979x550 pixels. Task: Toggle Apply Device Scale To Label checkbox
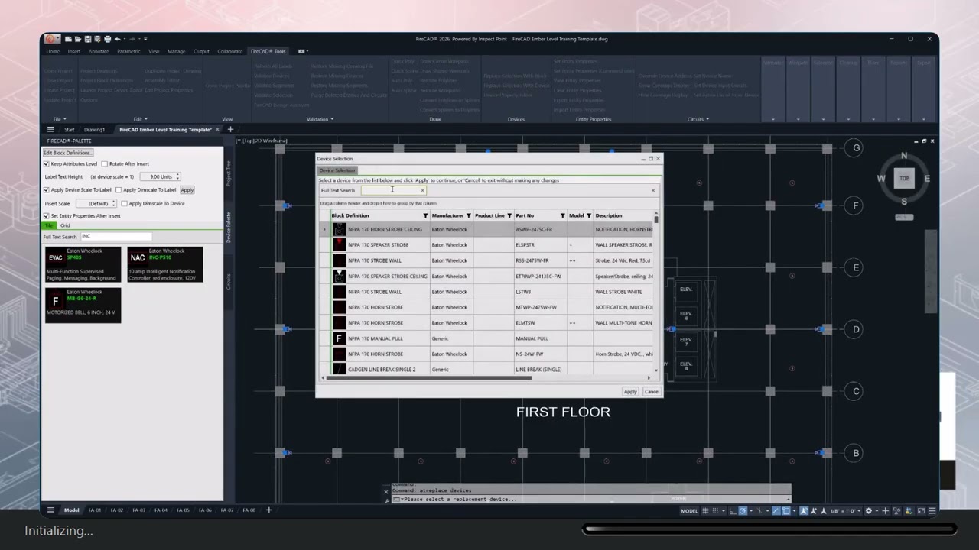pos(47,189)
